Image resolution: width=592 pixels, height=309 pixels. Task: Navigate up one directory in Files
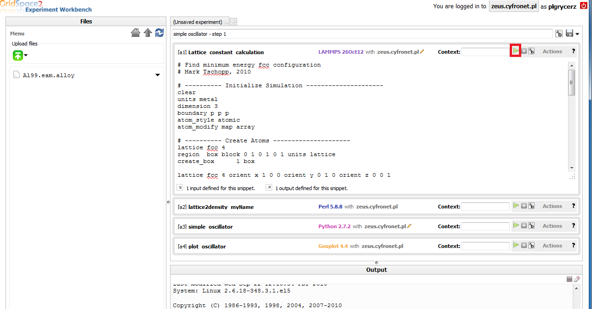point(148,33)
